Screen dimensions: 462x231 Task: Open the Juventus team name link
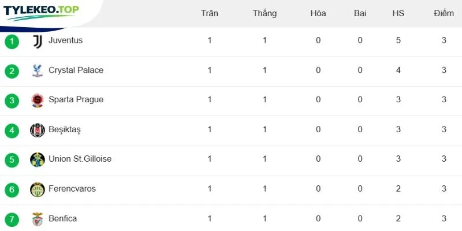coord(65,40)
